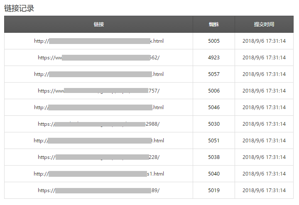Open the https link ending in 228/
Image resolution: width=299 pixels, height=205 pixels.
99,157
